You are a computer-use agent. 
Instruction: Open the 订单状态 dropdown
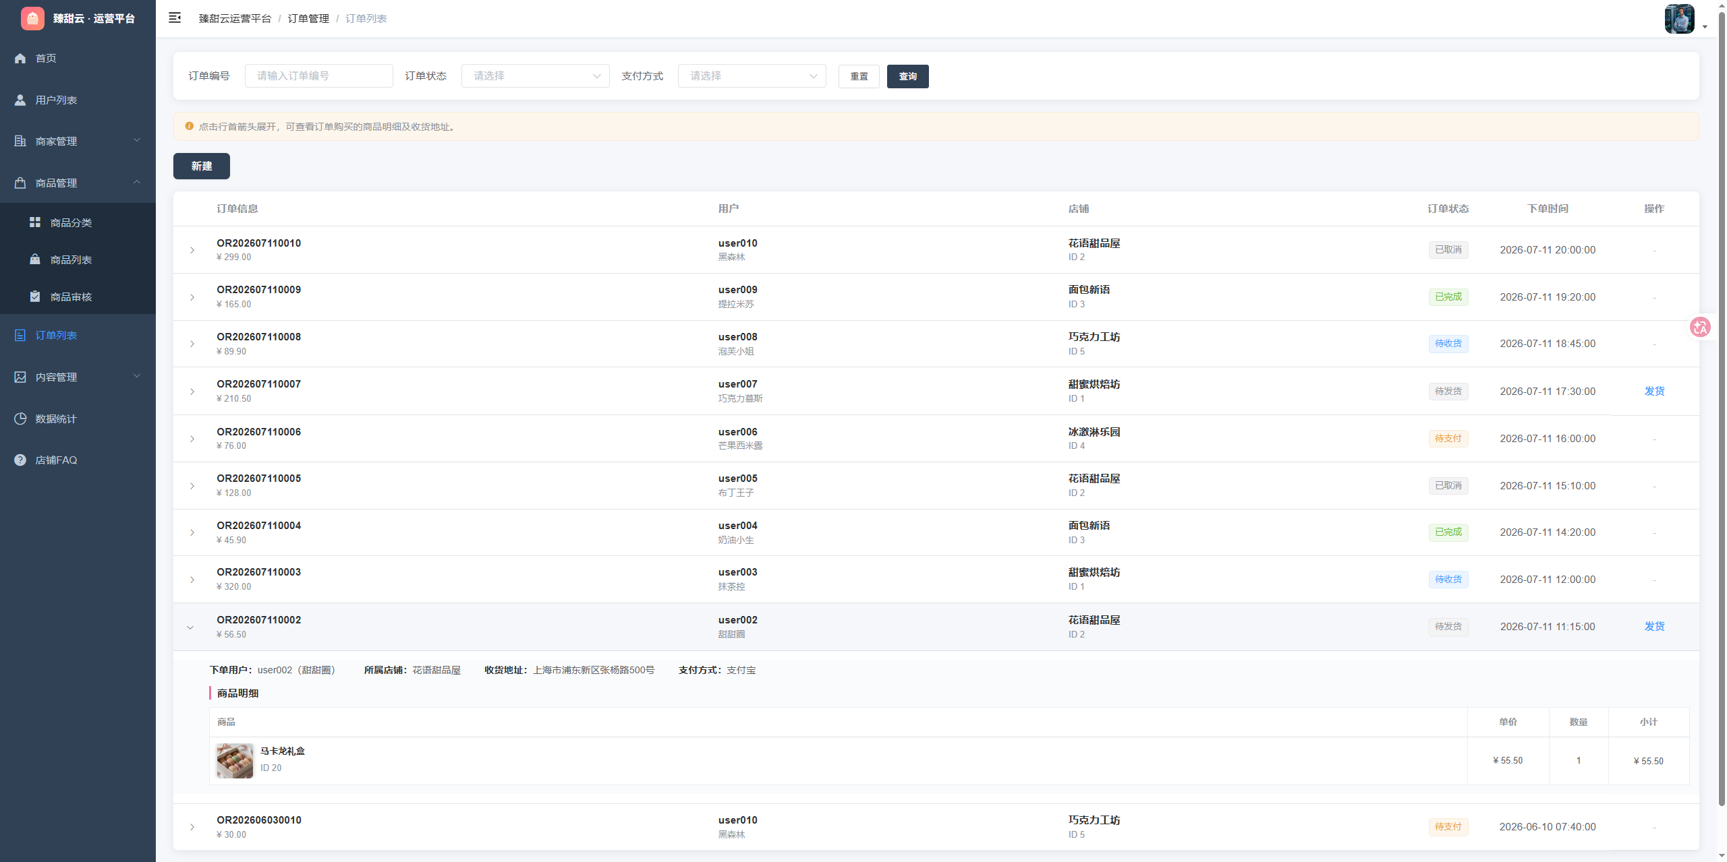(535, 76)
